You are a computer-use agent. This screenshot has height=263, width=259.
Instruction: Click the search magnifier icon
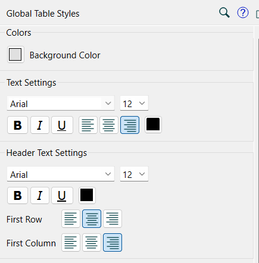(x=224, y=13)
